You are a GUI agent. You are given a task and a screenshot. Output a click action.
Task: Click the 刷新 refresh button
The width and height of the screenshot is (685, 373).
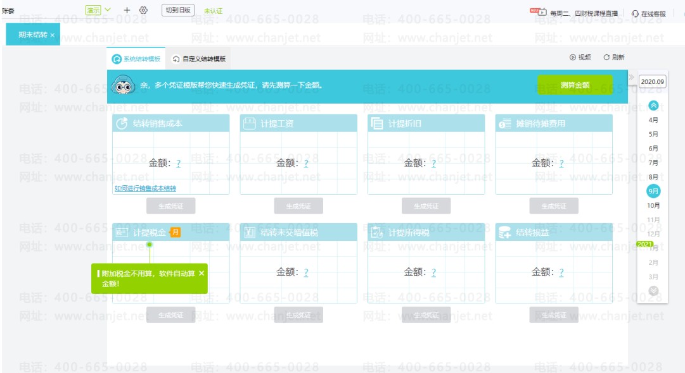(614, 57)
